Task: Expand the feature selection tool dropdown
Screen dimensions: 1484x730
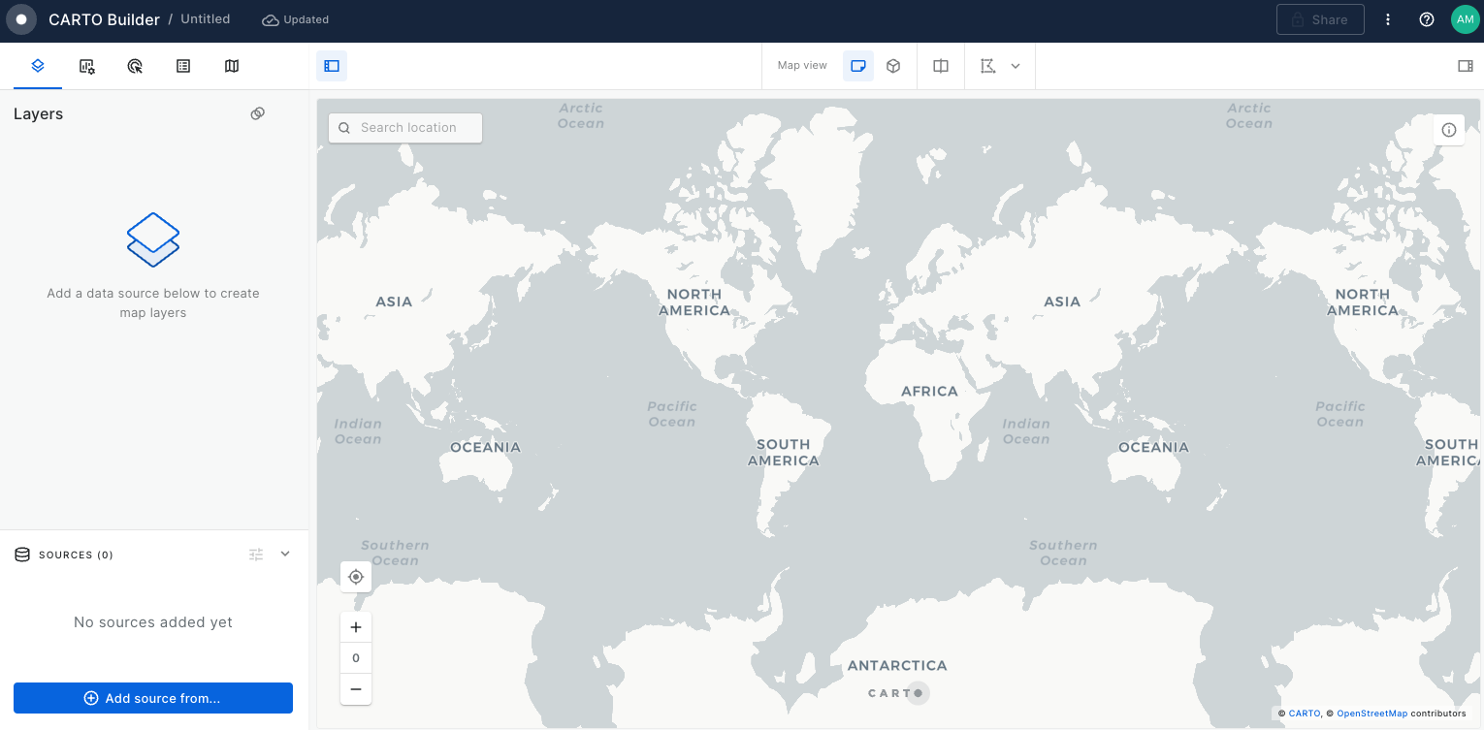Action: tap(1015, 66)
